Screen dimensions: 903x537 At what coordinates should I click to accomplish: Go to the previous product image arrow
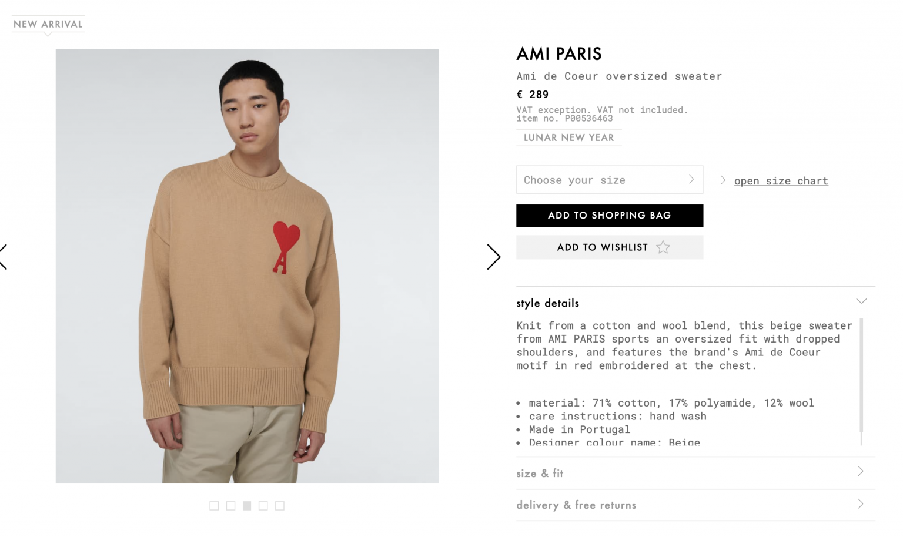pyautogui.click(x=4, y=257)
